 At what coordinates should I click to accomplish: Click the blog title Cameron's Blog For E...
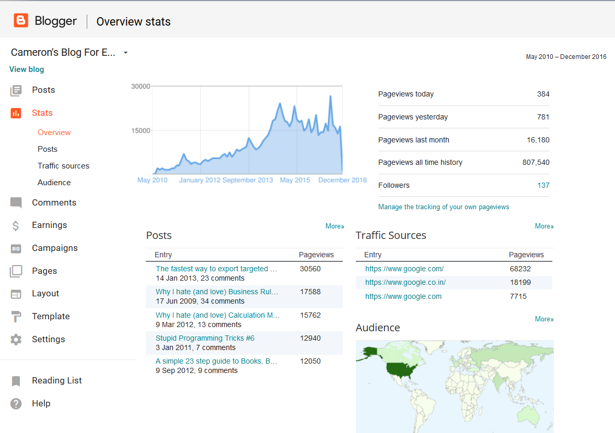[x=63, y=53]
